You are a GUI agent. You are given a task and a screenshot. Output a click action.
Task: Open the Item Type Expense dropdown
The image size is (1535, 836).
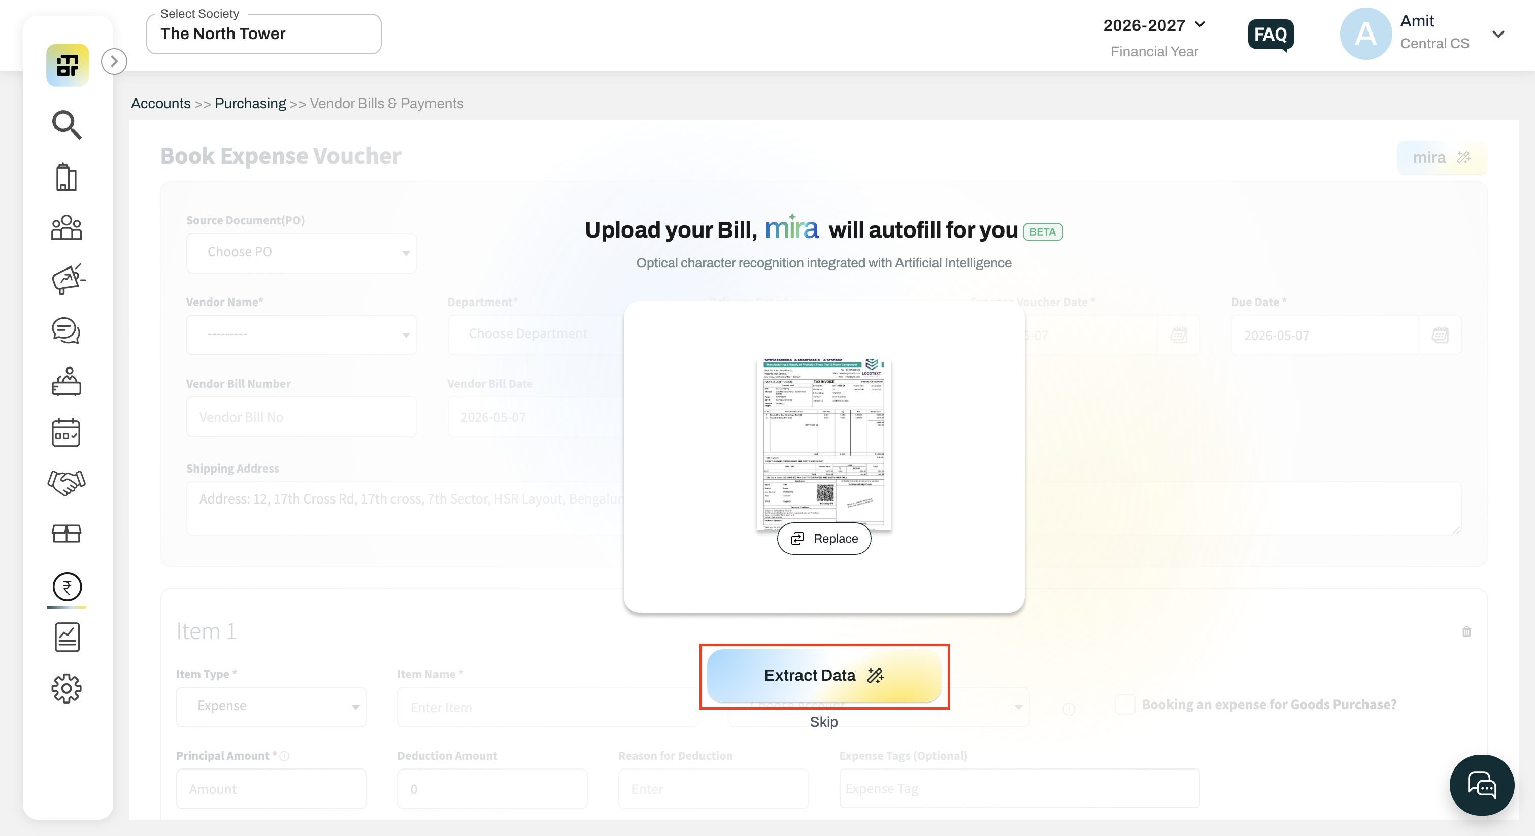click(272, 707)
